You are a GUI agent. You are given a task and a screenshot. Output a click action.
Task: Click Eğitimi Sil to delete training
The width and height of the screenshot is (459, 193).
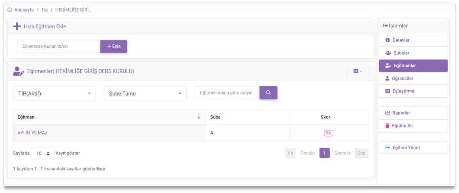click(413, 126)
